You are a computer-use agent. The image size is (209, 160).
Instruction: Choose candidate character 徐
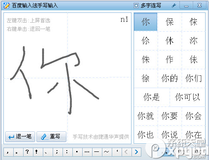pos(146,78)
